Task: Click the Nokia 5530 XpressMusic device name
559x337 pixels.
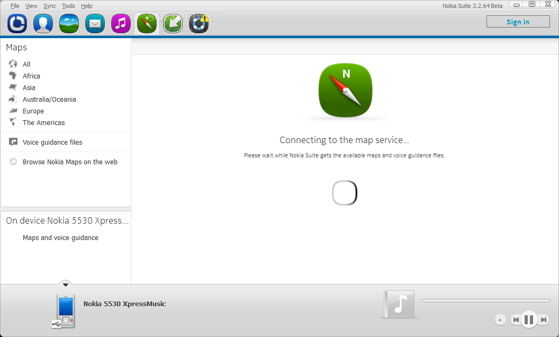Action: point(124,304)
